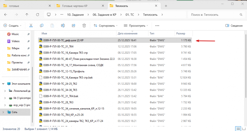Viewport: 247px width, 131px height.
Task: Select file 0389-Р-ПЛ-00-ТС_деф.шов (2) КР
Action: [x=115, y=40]
